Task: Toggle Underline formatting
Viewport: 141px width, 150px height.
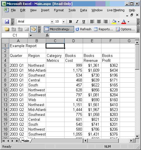Action: click(84, 22)
